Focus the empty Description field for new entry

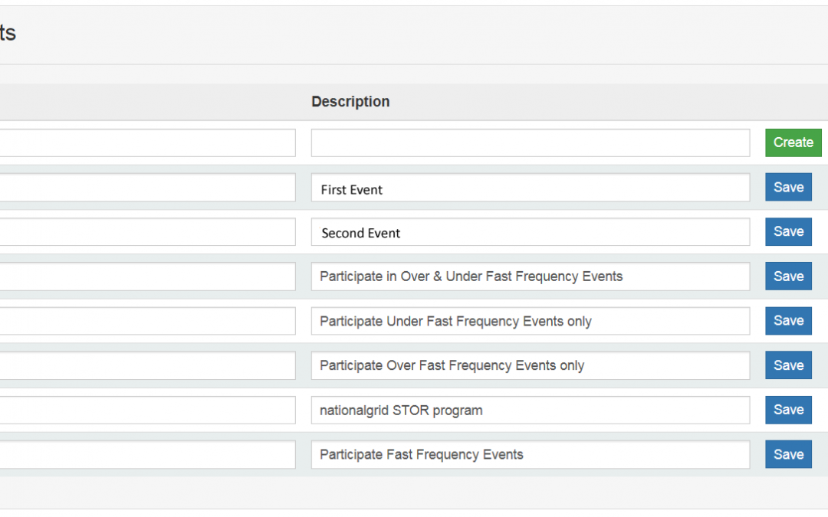coord(530,142)
